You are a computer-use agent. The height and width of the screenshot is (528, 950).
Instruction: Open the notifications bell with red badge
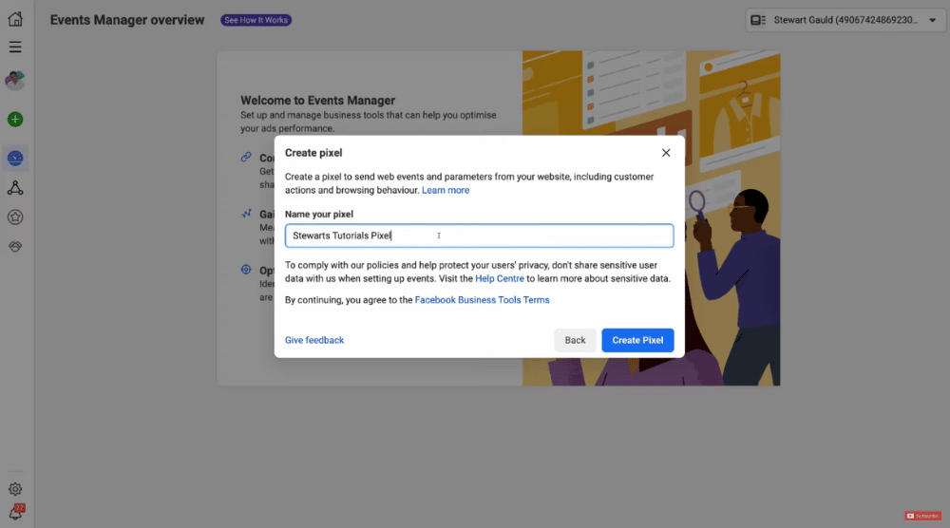(x=16, y=512)
